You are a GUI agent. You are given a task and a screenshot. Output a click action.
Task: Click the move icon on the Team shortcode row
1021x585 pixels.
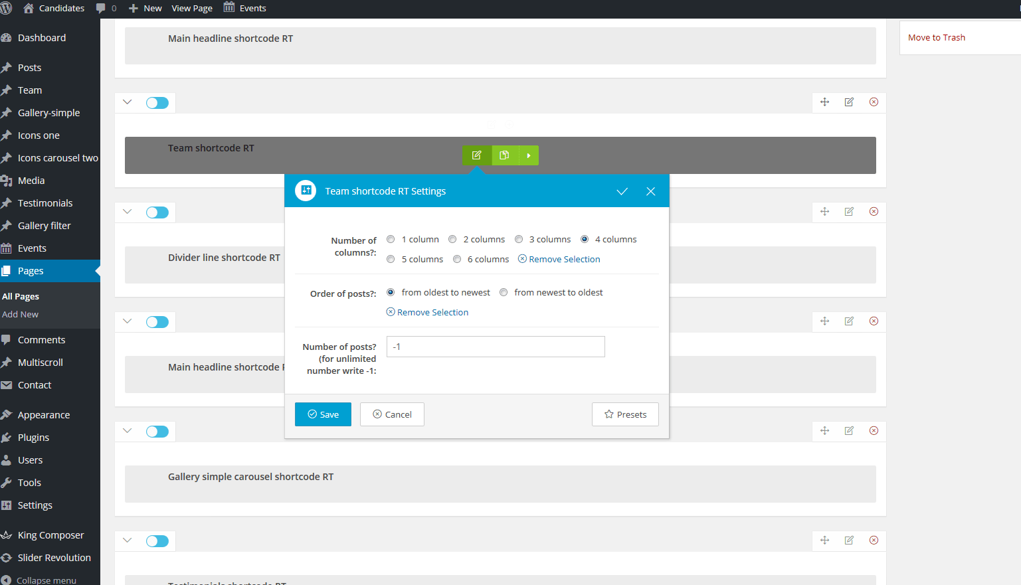(x=824, y=102)
